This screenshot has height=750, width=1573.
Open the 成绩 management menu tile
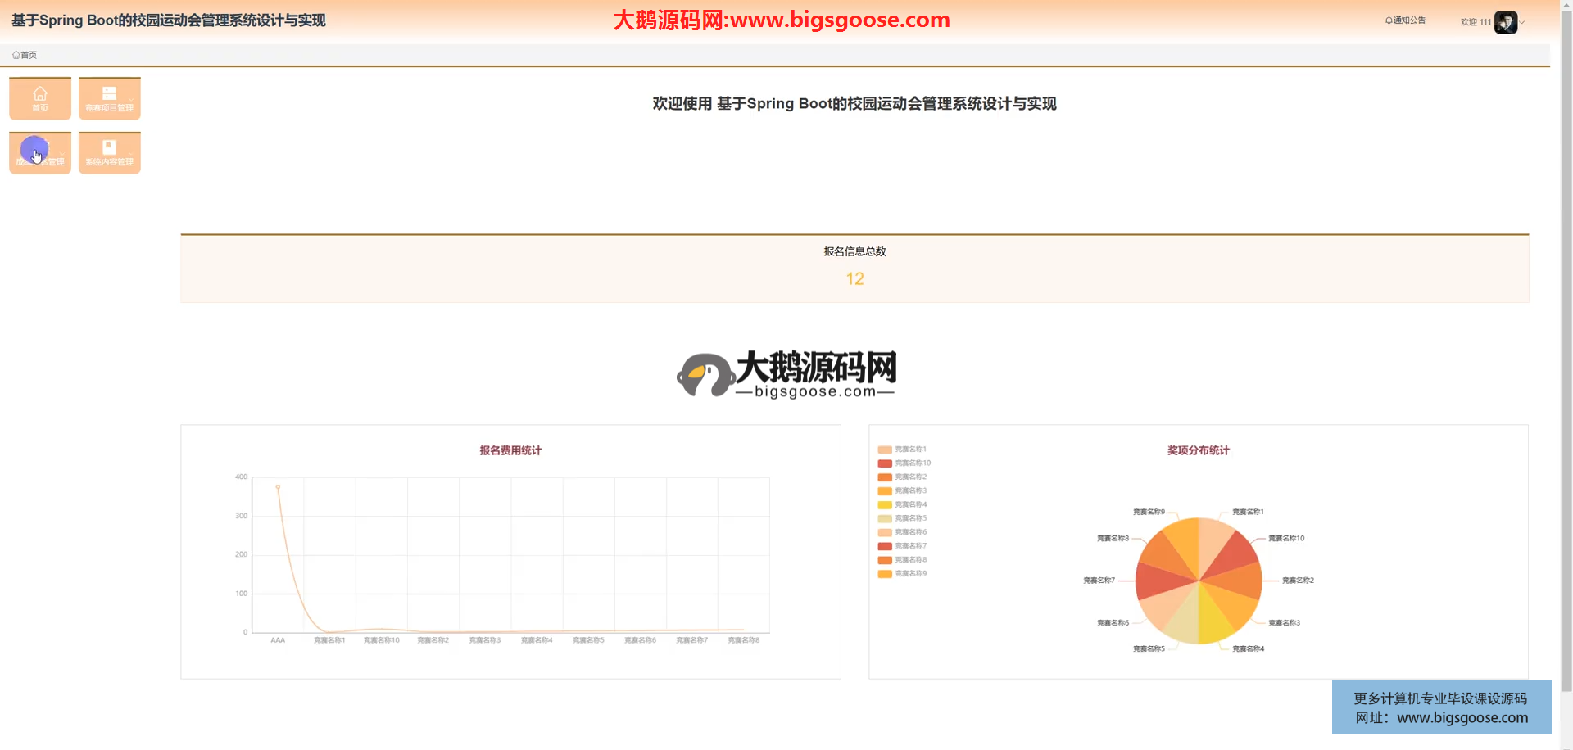(40, 153)
